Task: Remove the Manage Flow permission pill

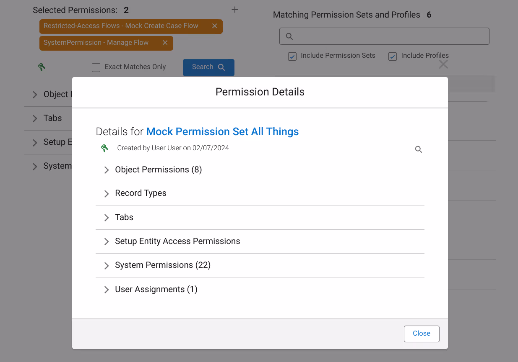Action: point(165,43)
